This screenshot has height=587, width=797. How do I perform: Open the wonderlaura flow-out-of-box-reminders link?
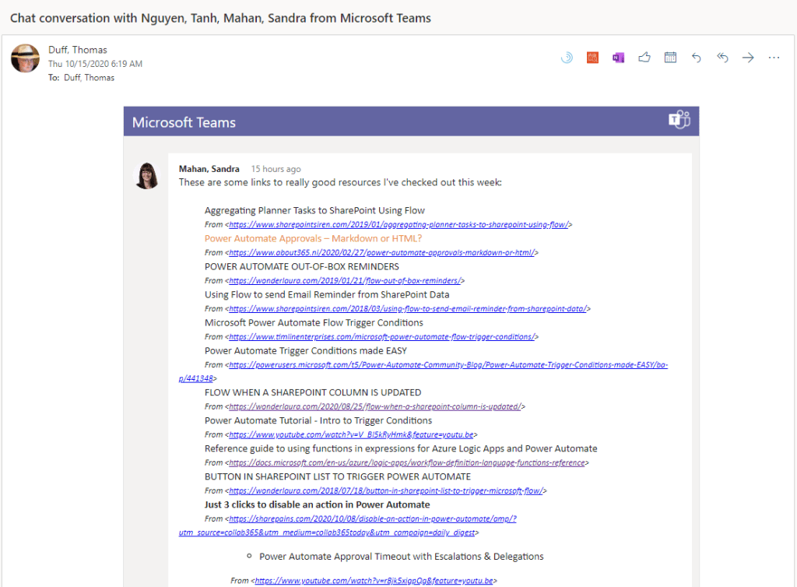[x=346, y=280]
